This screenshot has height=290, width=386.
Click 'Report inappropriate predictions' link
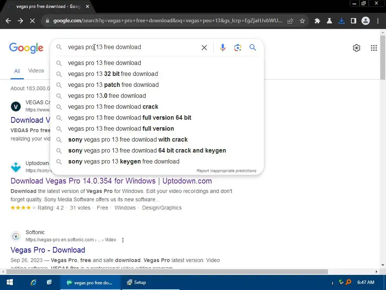point(226,171)
